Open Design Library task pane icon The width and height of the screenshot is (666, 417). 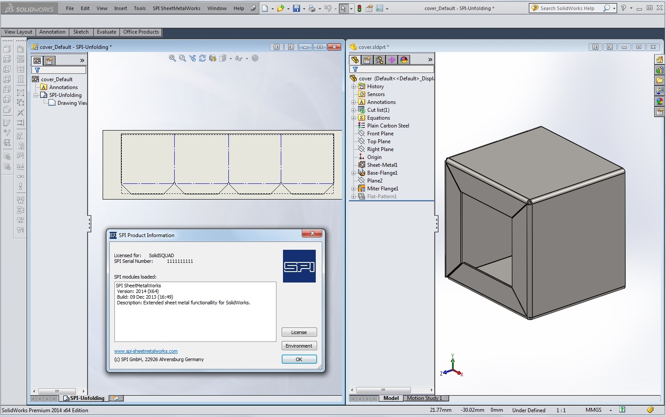[659, 70]
